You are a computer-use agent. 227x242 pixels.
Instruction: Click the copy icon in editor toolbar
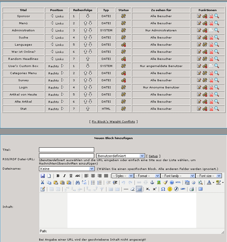coord(49,183)
